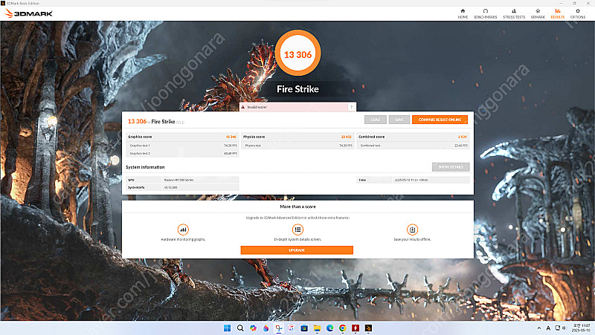Click the Fire Strike title under score circle

coord(298,89)
